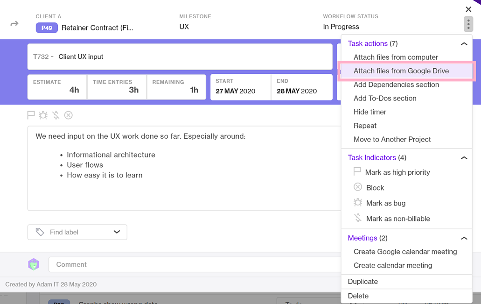Viewport: 481px width, 304px height.
Task: Open the three-dot task options menu
Action: click(x=468, y=24)
